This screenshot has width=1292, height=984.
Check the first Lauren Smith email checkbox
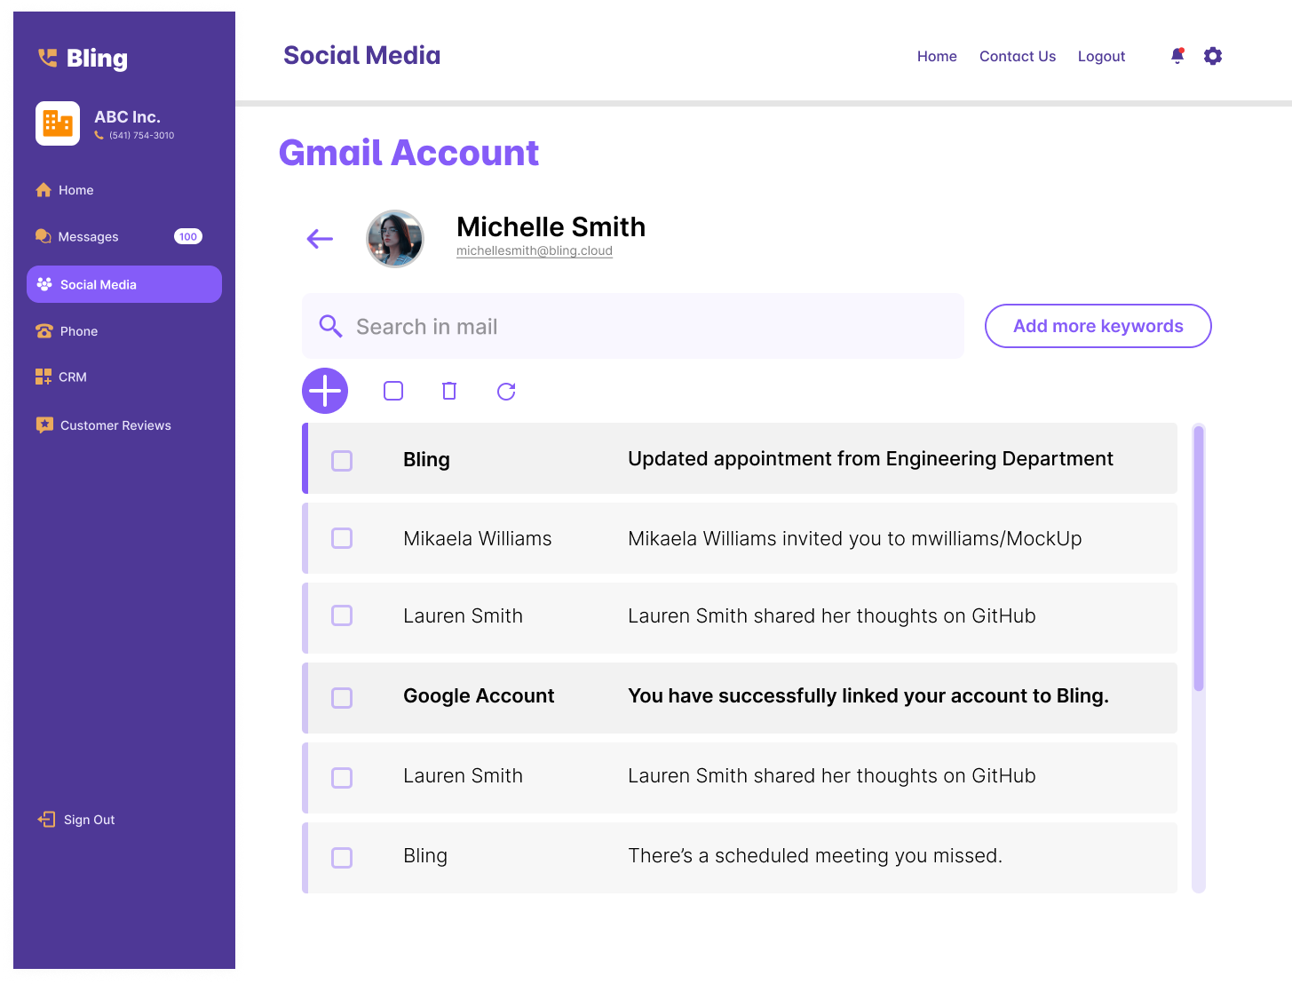pos(342,615)
